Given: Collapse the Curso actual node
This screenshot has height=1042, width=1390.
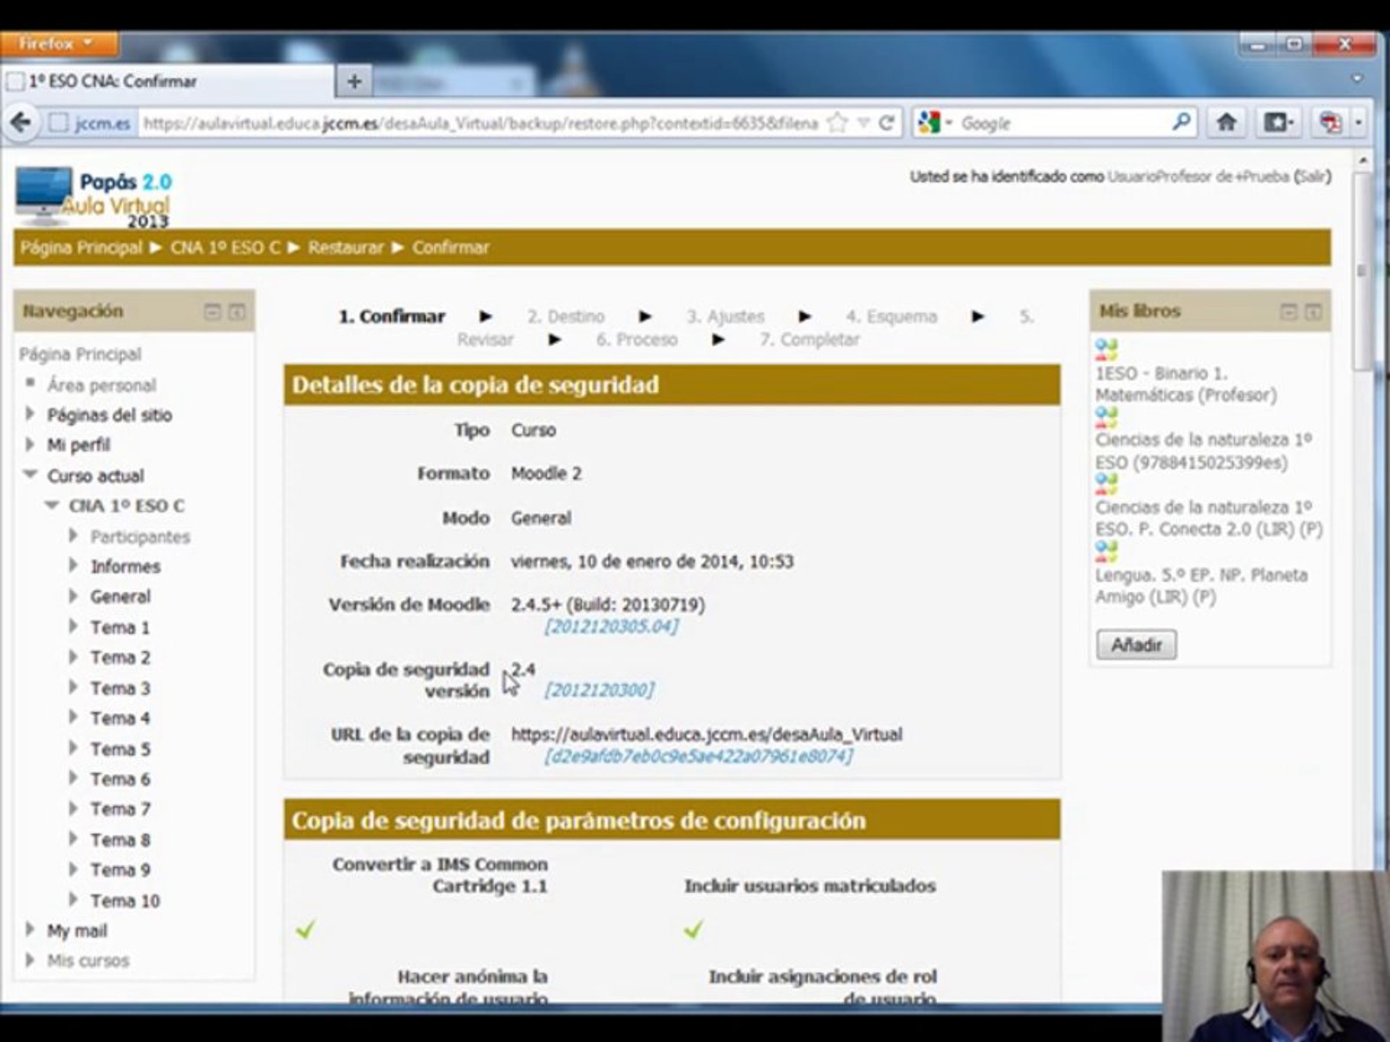Looking at the screenshot, I should (x=30, y=474).
